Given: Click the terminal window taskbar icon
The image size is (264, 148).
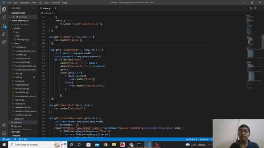Looking at the screenshot, I should pos(139,144).
